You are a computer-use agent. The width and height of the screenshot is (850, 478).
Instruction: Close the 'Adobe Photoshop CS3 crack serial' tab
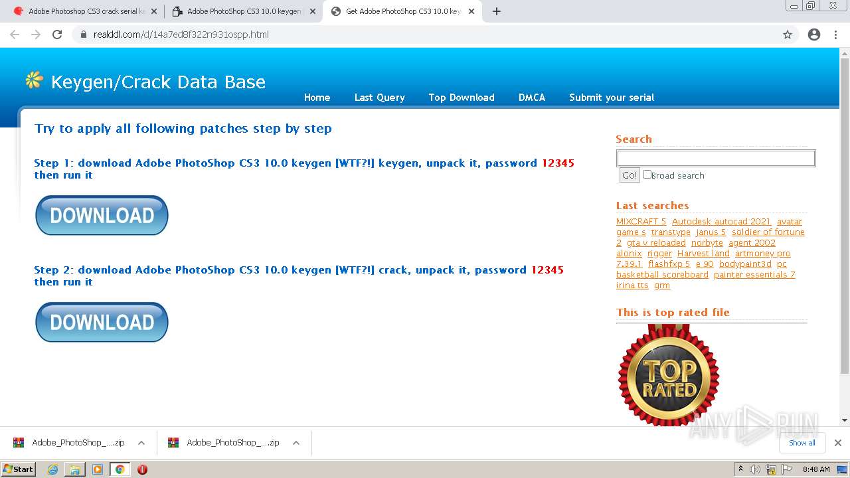pyautogui.click(x=154, y=11)
